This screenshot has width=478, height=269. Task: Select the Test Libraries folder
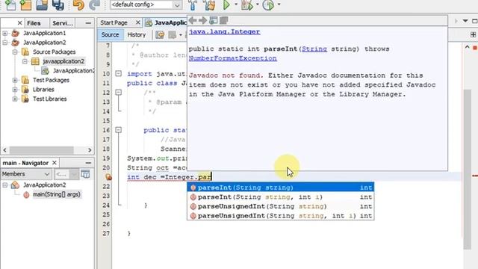(50, 99)
